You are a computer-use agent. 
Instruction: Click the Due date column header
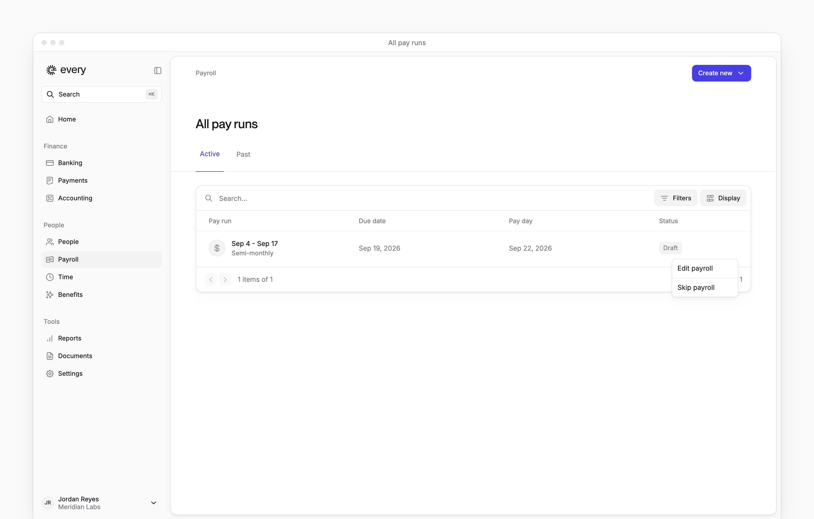[372, 221]
